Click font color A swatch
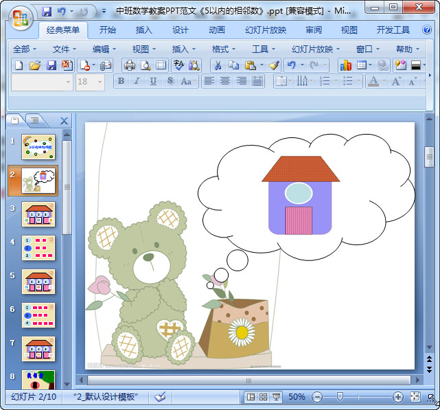This screenshot has height=410, width=440. 373,81
